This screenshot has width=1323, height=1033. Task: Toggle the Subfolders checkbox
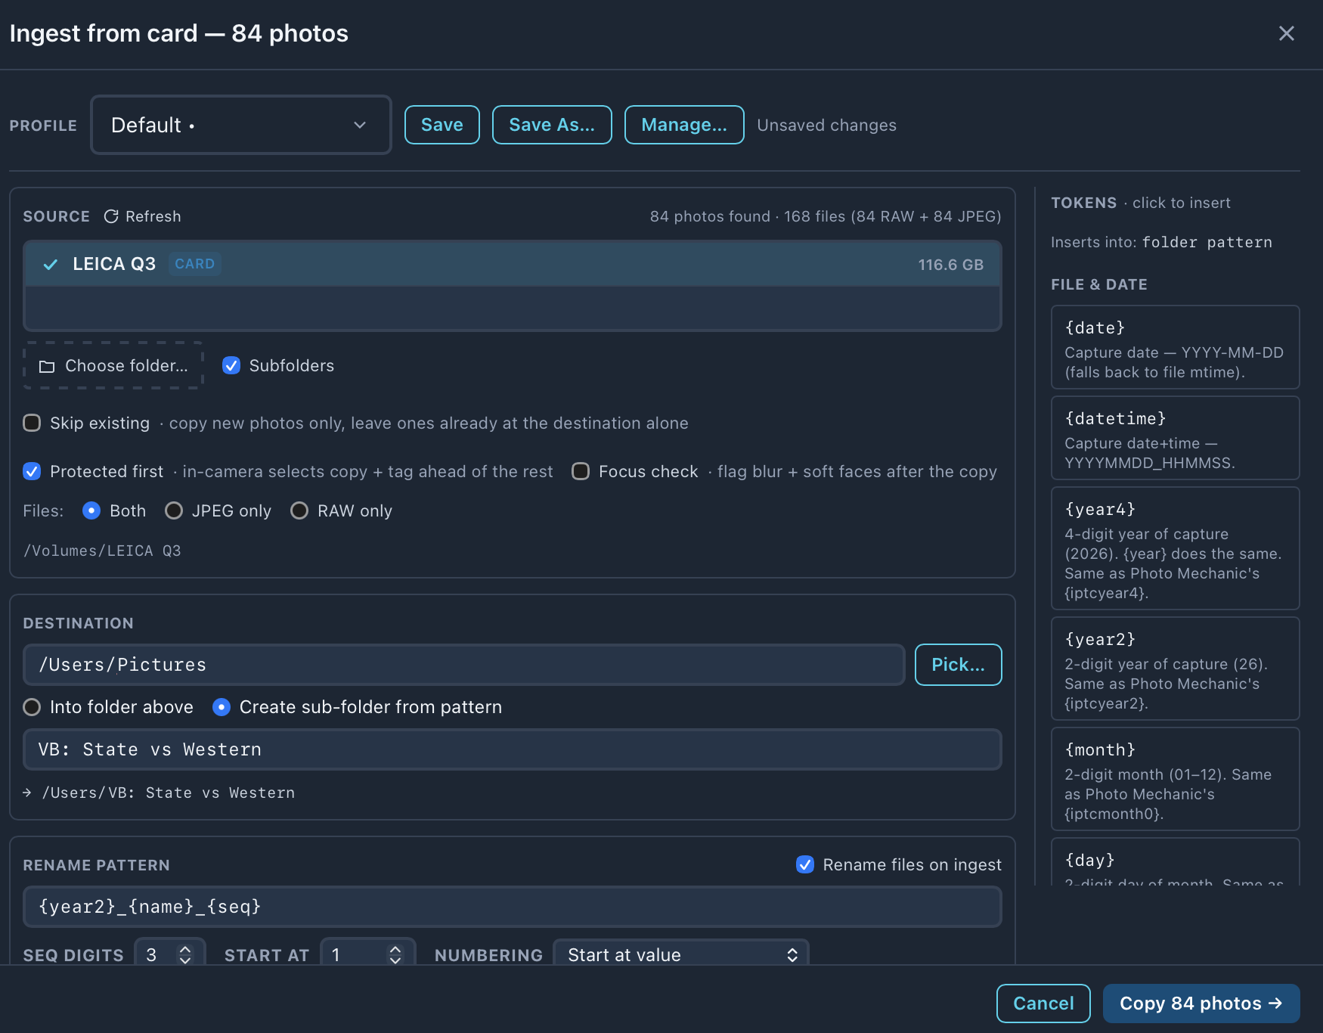point(231,365)
